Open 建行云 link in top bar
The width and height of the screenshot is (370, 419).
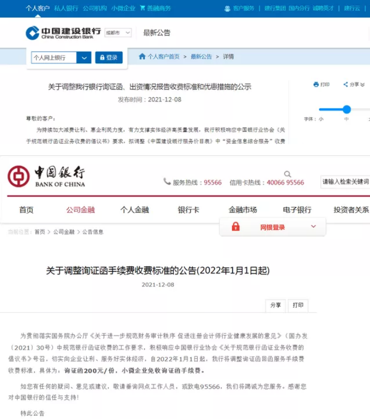[352, 8]
